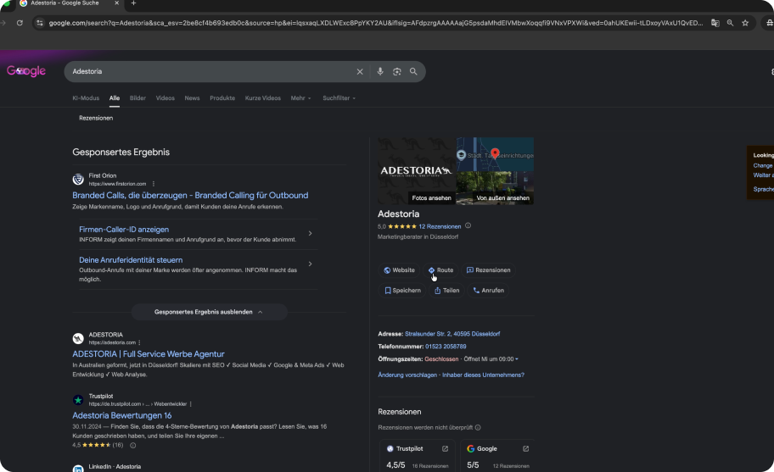Collapse with Gesponsertes Ergebnis ausblenden
The width and height of the screenshot is (774, 472).
(209, 312)
